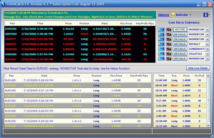The width and height of the screenshot is (214, 138).
Task: Select the 1:41 AM Long history entry
Action: [x=180, y=111]
